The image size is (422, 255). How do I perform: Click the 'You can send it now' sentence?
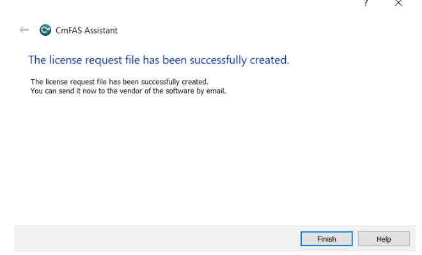click(128, 91)
